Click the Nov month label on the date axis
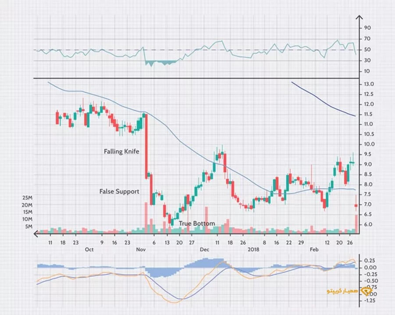 pos(141,249)
